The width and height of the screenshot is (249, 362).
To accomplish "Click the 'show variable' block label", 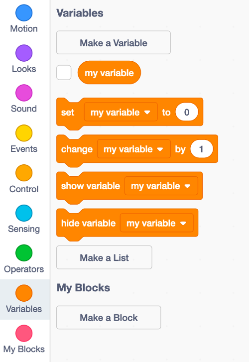I will click(91, 186).
